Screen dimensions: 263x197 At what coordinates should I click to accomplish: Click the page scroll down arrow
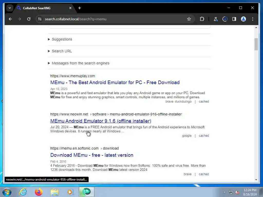[x=256, y=180]
